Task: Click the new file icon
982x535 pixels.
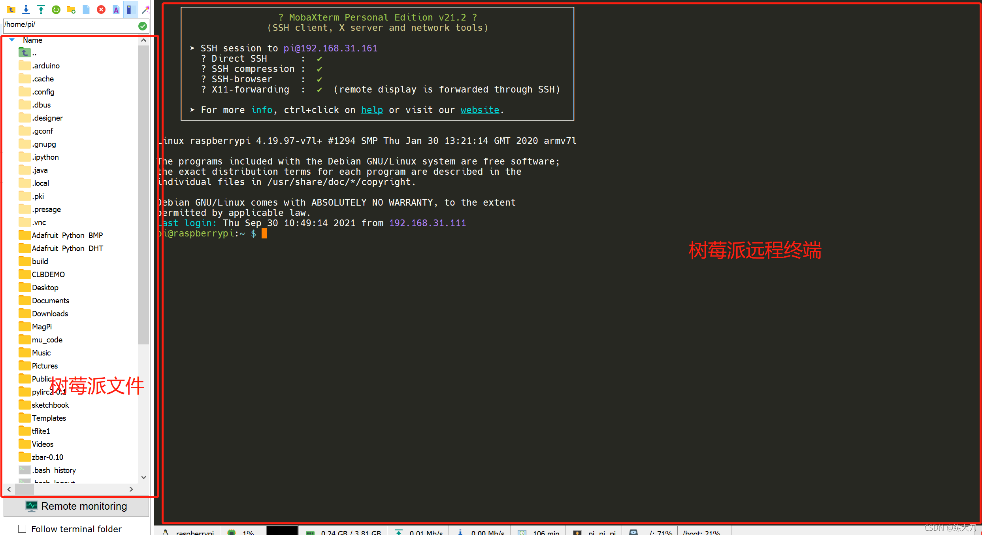Action: coord(86,9)
